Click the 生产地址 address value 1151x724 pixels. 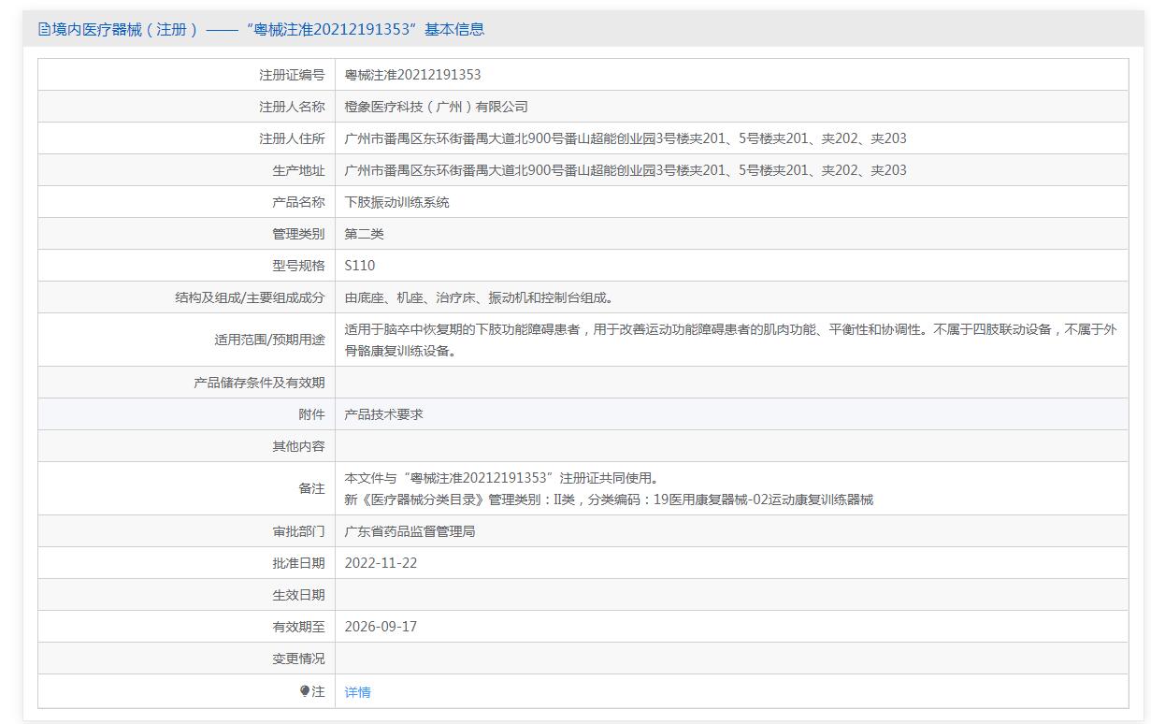[x=625, y=170]
